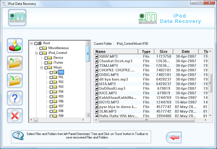The height and width of the screenshot is (149, 217).
Task: Click the open F00 folder icon
Action: (55, 72)
